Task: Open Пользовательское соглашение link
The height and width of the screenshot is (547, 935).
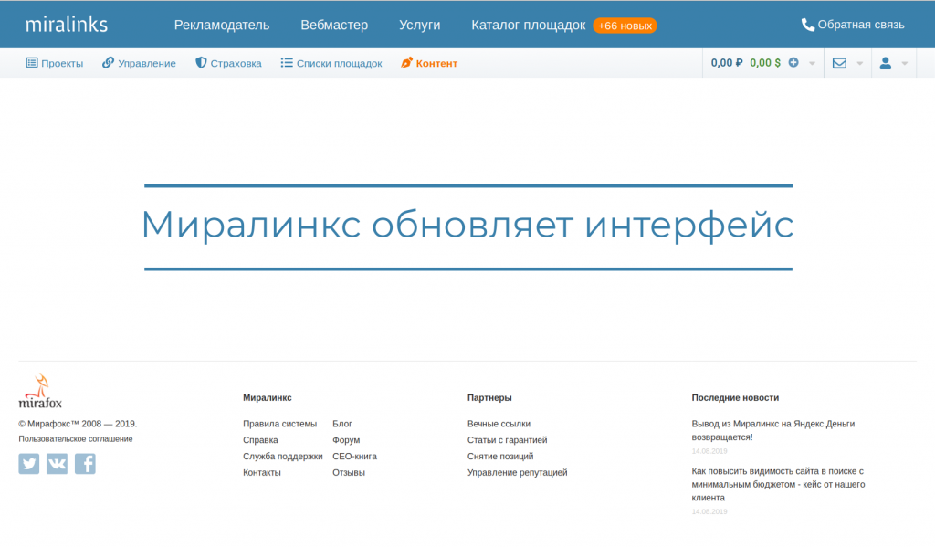Action: tap(76, 439)
